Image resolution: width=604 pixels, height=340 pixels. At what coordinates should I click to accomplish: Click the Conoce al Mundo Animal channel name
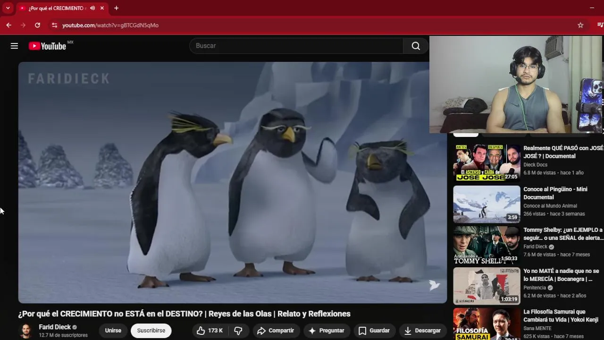pos(550,206)
